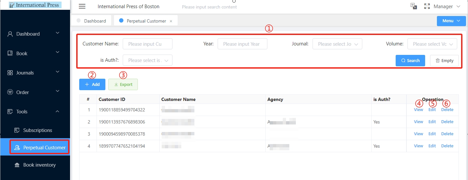Click the Order sidebar icon

point(10,92)
